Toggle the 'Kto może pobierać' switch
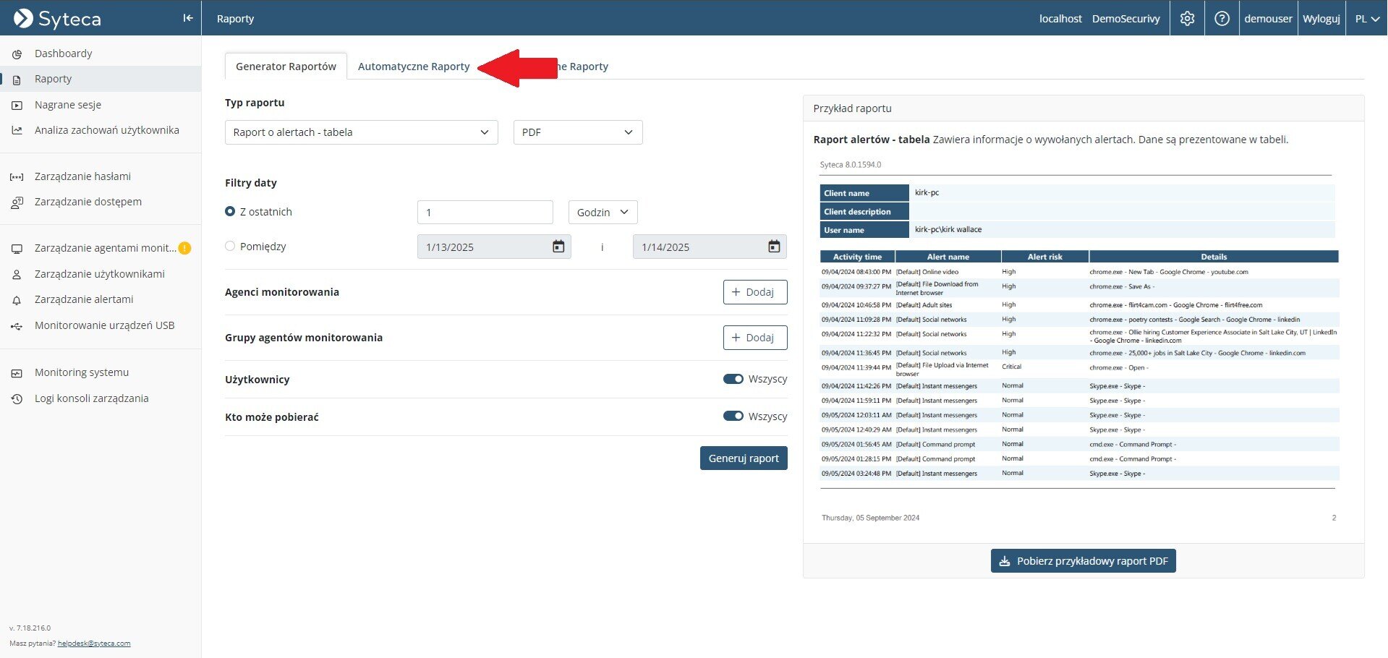1388x658 pixels. point(733,416)
